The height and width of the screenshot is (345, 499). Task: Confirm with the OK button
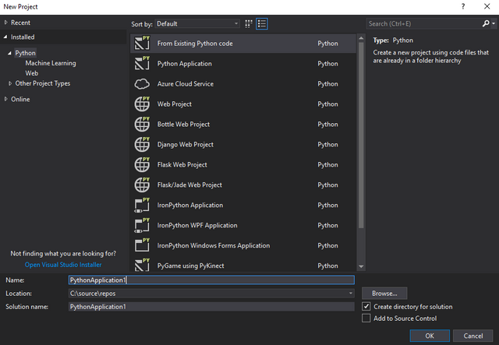[x=430, y=336]
